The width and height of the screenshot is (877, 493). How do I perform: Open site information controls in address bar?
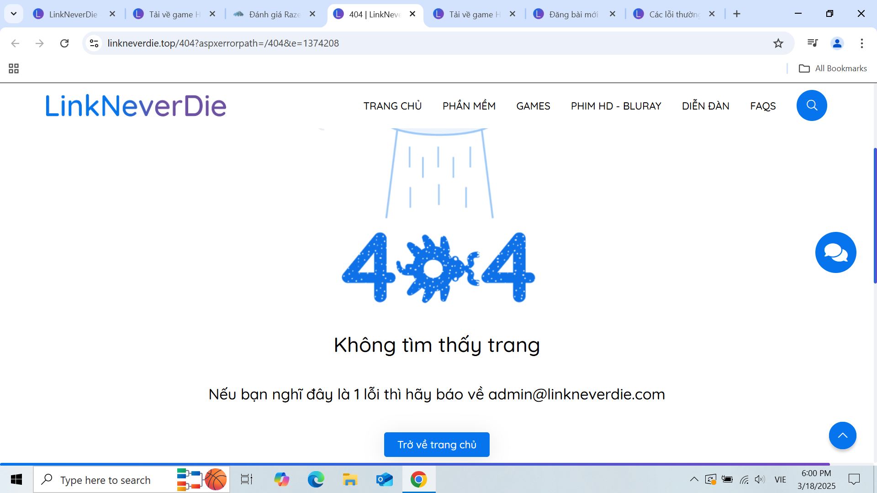click(x=94, y=43)
